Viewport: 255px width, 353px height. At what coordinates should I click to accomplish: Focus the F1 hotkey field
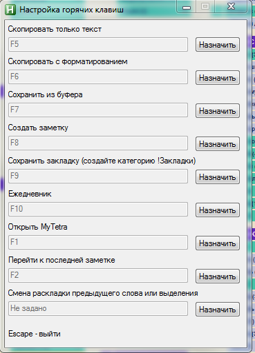[x=98, y=243]
